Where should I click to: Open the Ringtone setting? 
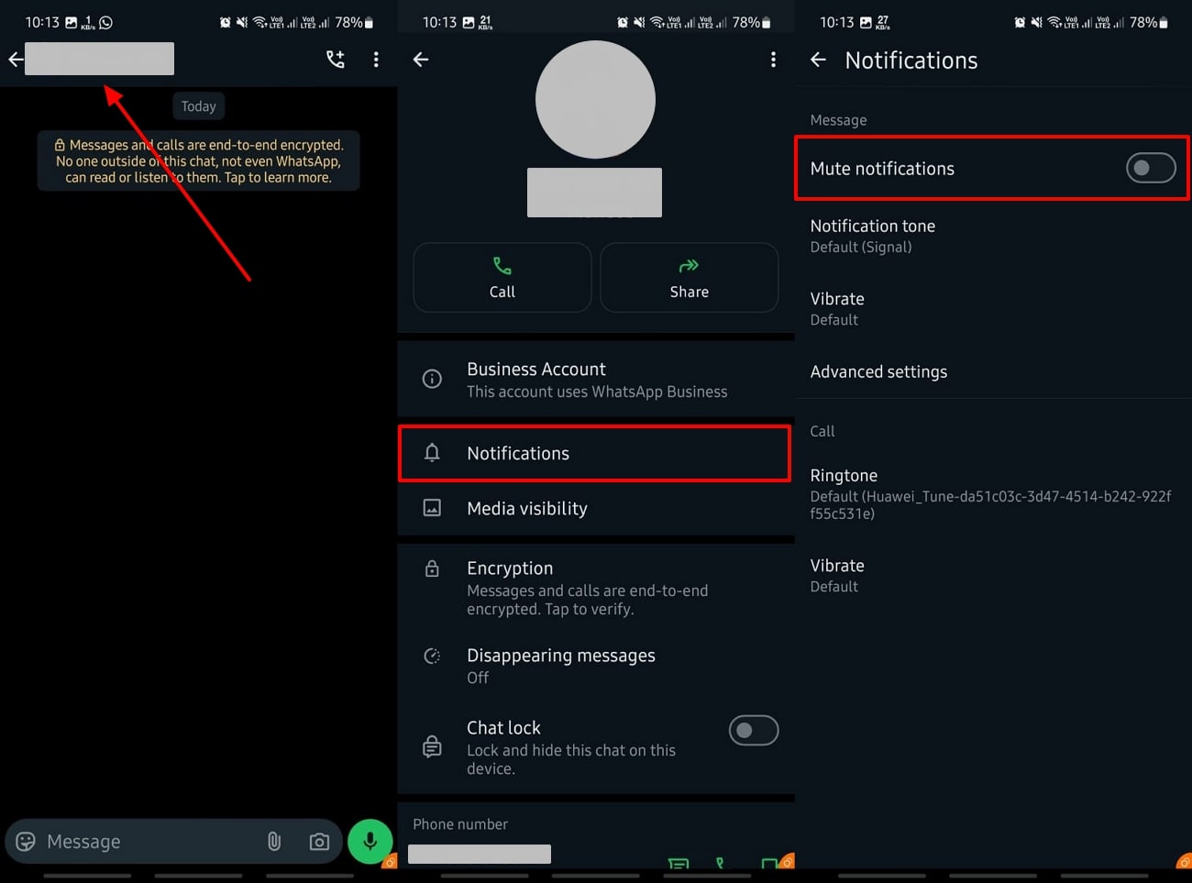(993, 493)
